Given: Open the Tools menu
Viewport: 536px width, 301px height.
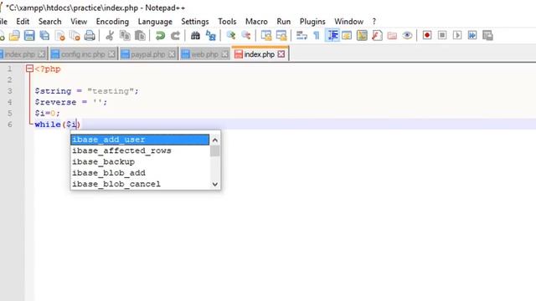Looking at the screenshot, I should point(227,22).
